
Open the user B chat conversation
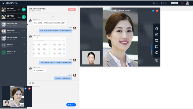pos(14,31)
